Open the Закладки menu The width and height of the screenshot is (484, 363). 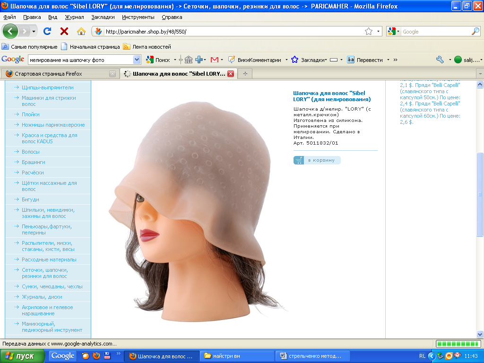pos(103,17)
